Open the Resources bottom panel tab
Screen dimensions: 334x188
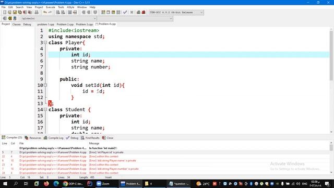point(33,138)
